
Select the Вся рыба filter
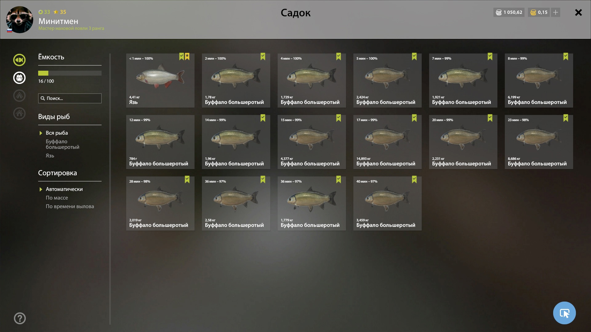(57, 133)
